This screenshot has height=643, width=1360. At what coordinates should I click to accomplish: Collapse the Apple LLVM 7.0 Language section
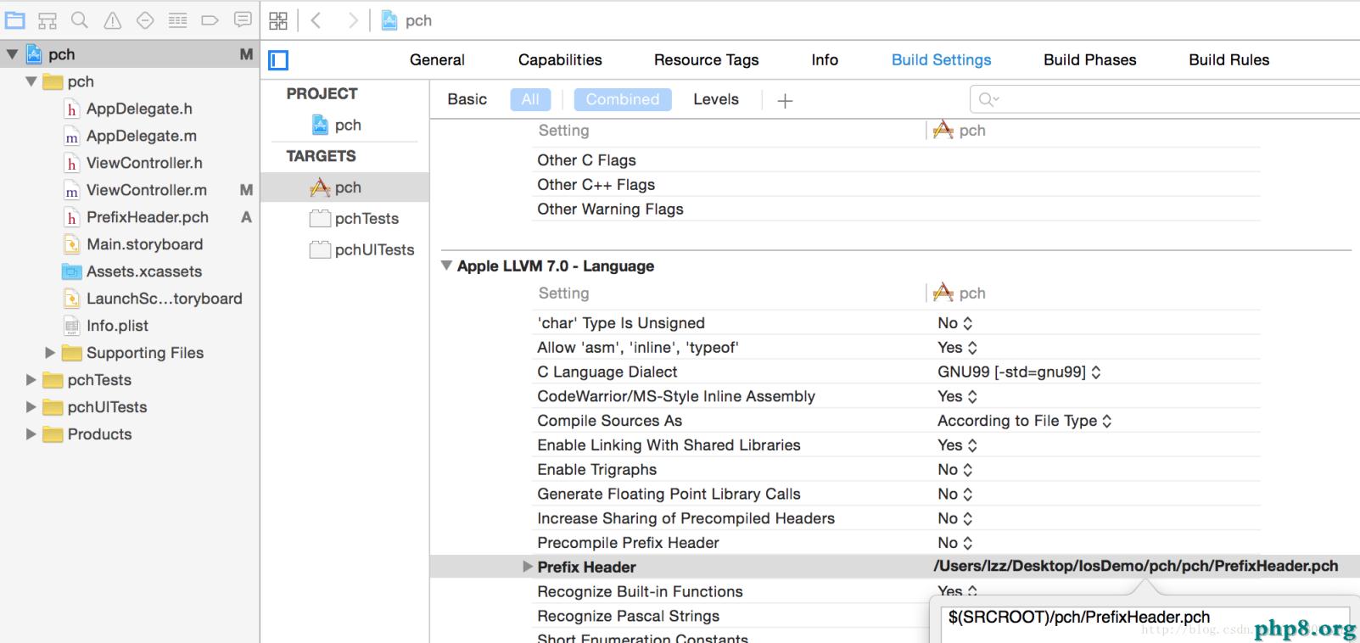446,266
